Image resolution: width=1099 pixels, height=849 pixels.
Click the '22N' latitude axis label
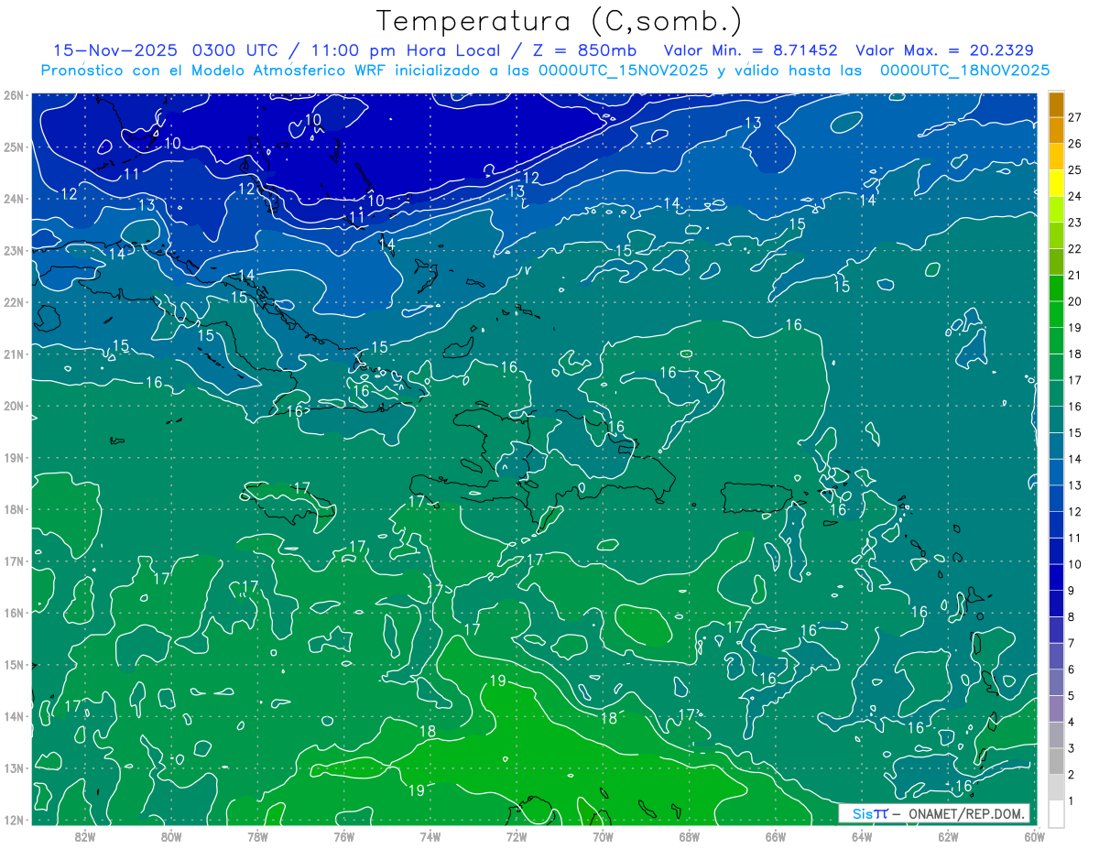tap(13, 302)
